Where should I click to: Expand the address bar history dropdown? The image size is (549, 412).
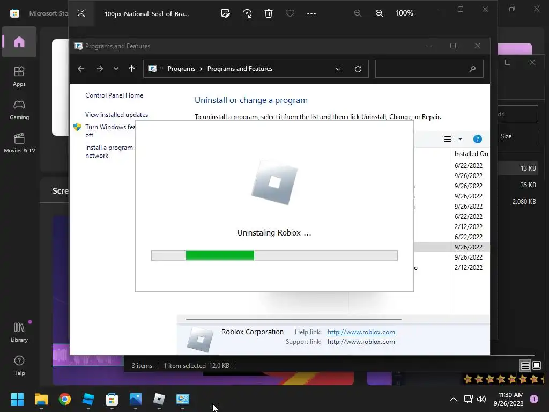[x=338, y=69]
